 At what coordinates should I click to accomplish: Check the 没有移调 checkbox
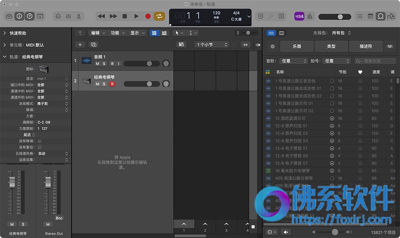tap(40, 141)
